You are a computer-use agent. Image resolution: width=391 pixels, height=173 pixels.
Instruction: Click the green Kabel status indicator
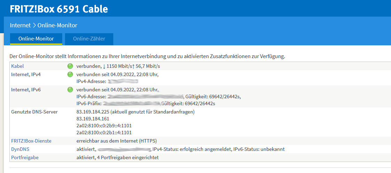pos(70,66)
